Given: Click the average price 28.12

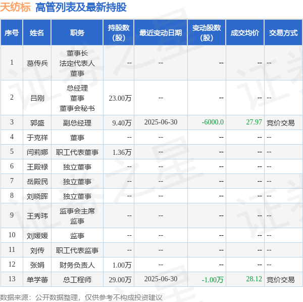Looking at the screenshot, I should click(x=254, y=279).
